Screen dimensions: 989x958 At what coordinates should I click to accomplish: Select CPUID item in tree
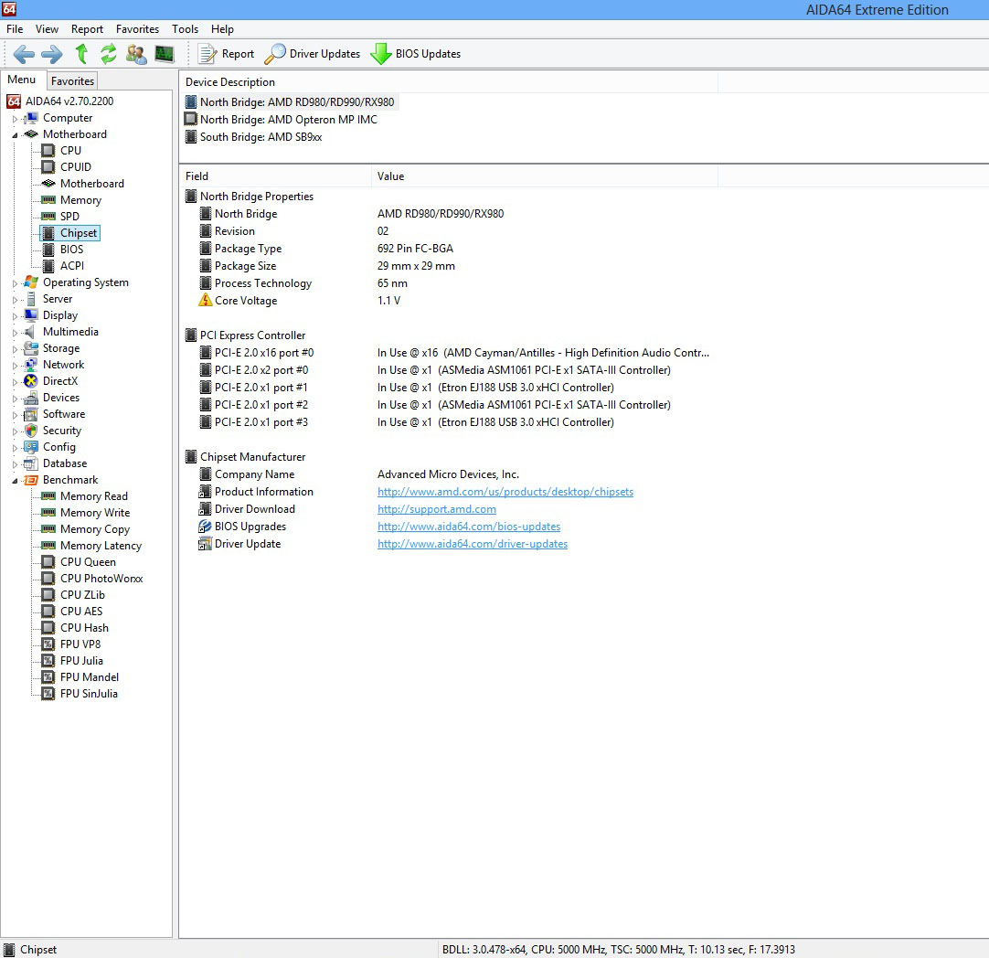[x=76, y=167]
